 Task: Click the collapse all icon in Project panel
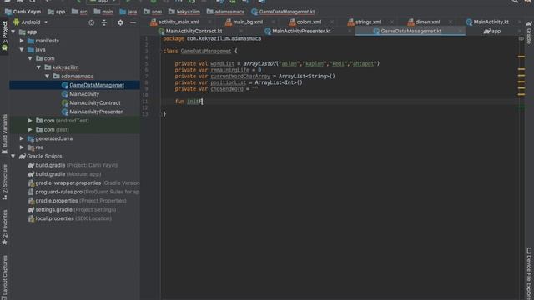(x=104, y=22)
